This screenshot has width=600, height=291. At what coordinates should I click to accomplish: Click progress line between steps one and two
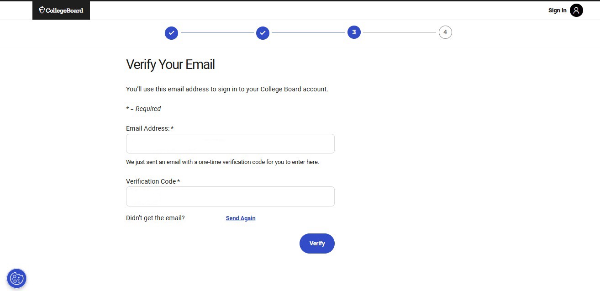pos(217,32)
